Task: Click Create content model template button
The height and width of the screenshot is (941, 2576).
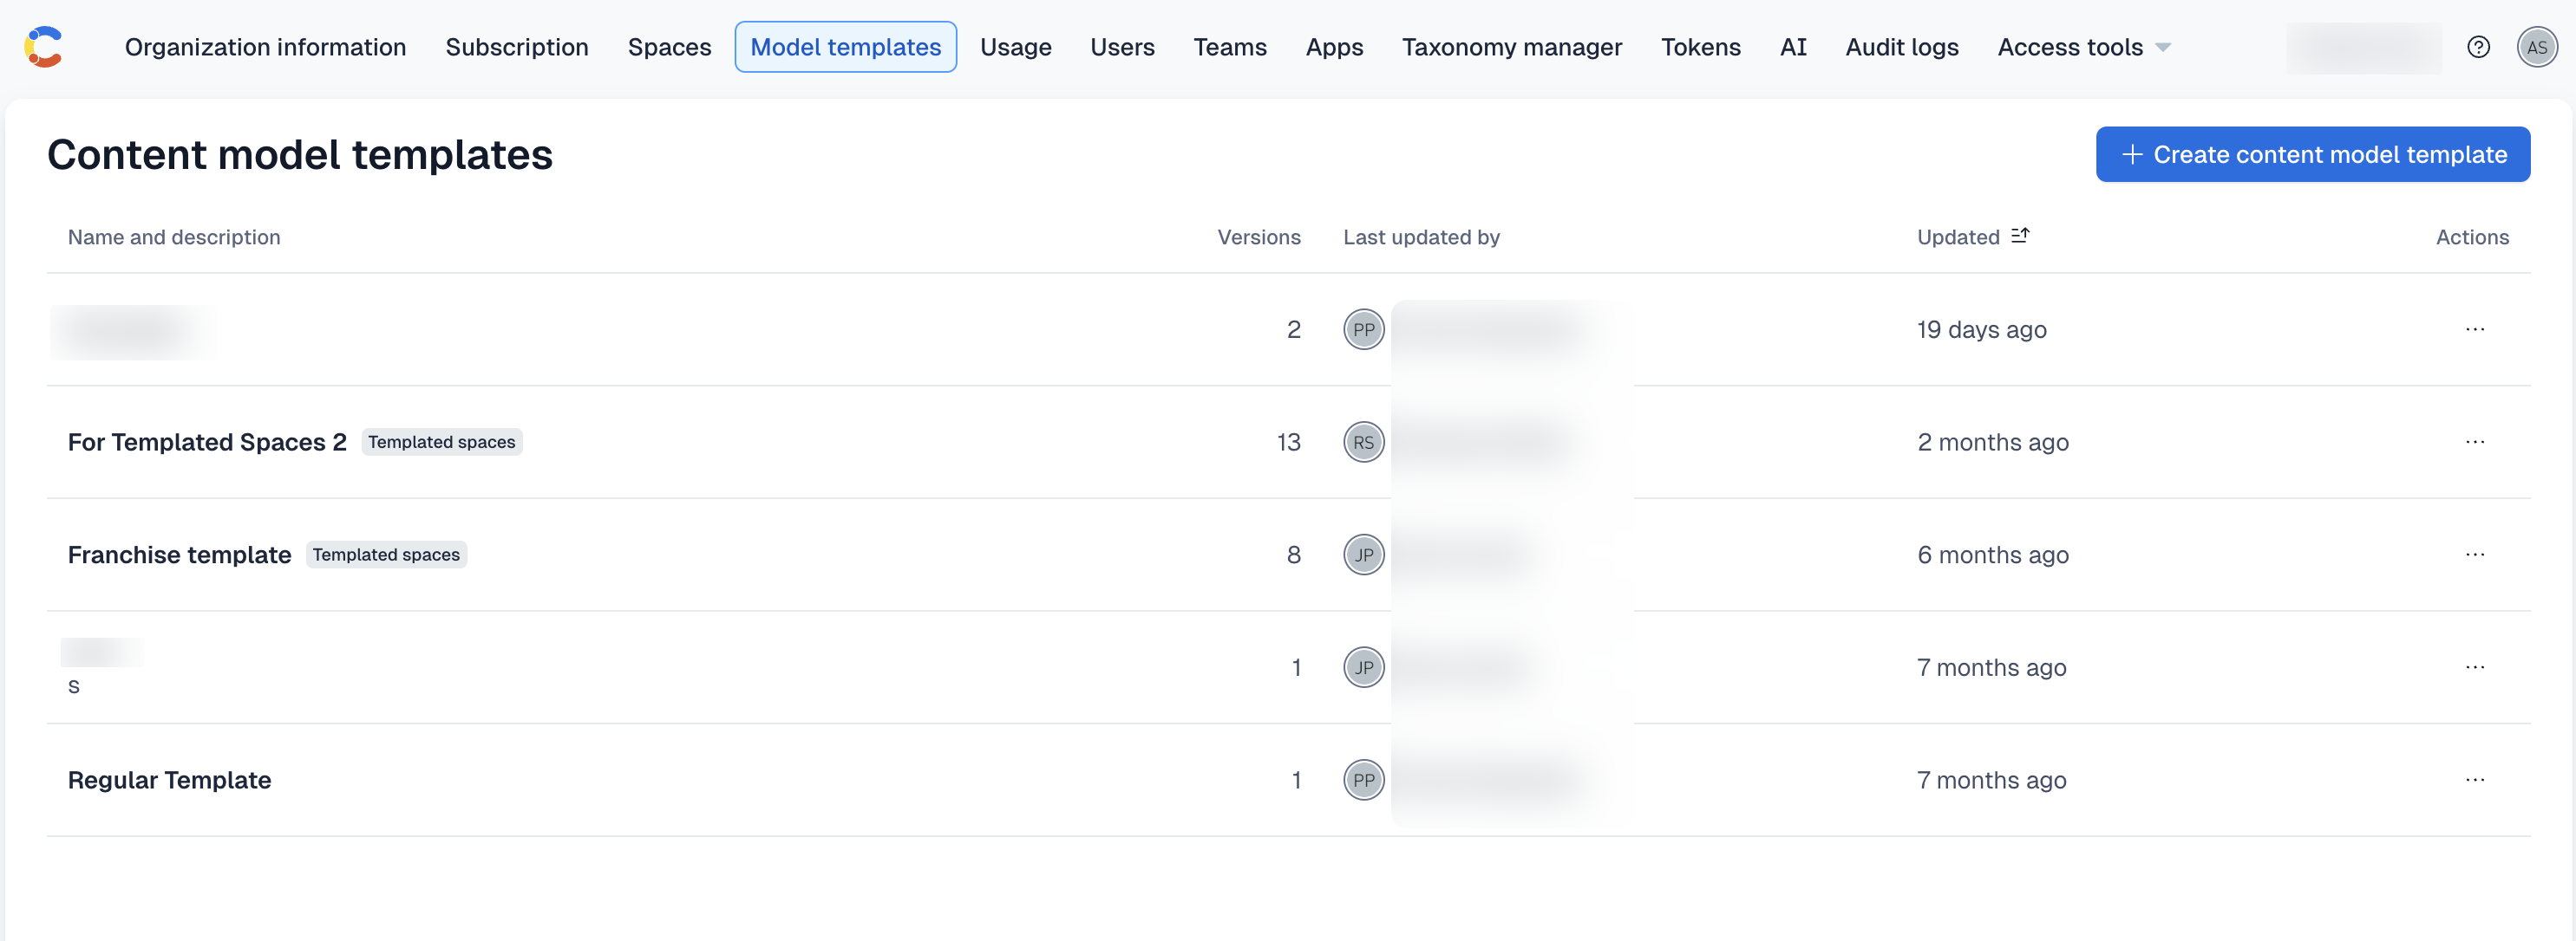Action: click(x=2312, y=154)
